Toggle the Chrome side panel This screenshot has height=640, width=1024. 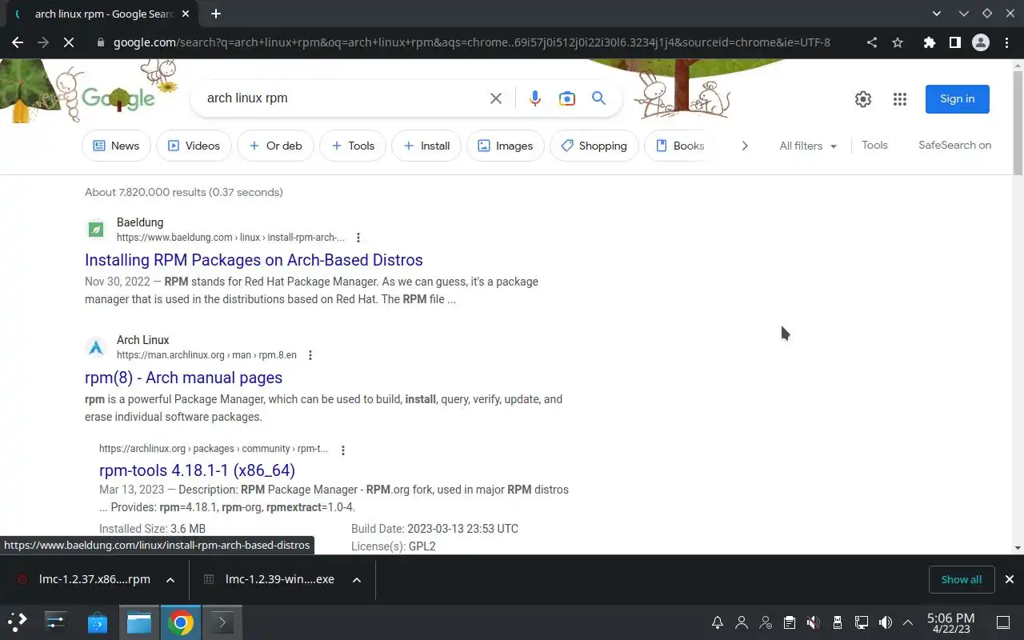coord(954,42)
